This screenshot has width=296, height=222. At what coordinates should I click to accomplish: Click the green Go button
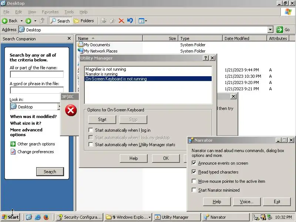(283, 30)
